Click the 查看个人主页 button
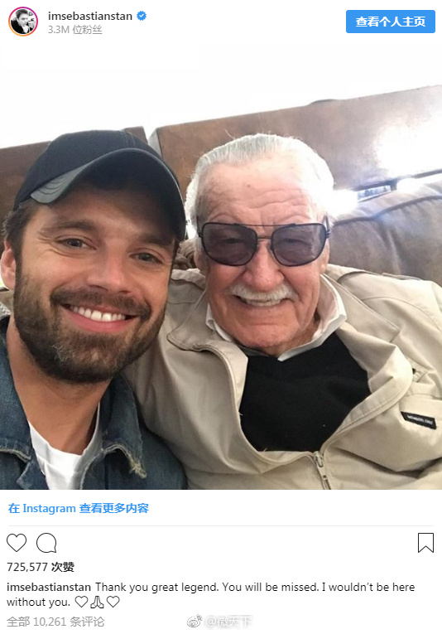The height and width of the screenshot is (634, 442). click(x=391, y=22)
